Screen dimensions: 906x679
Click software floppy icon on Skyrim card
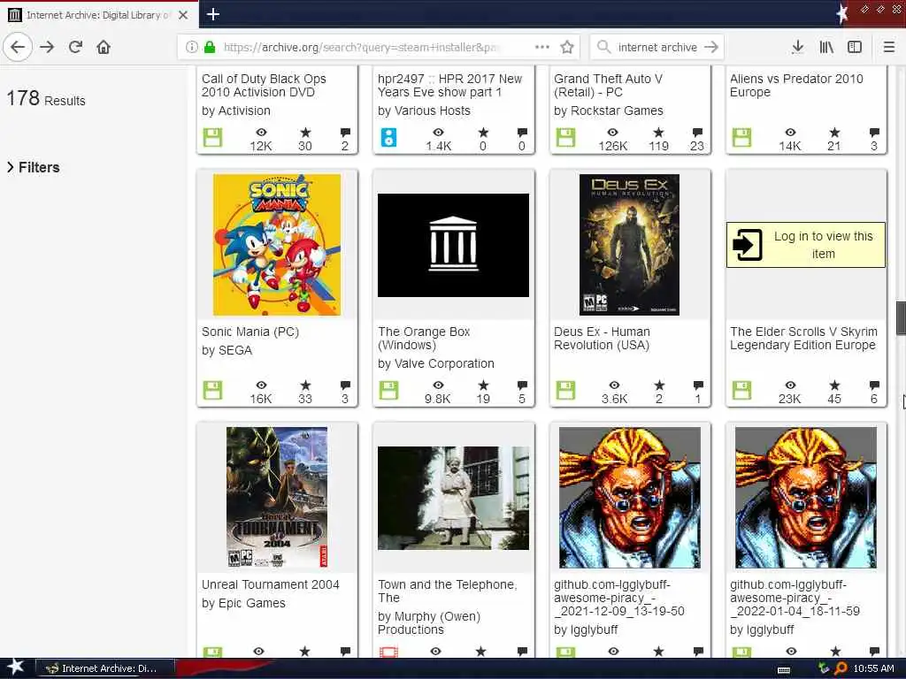click(x=741, y=390)
